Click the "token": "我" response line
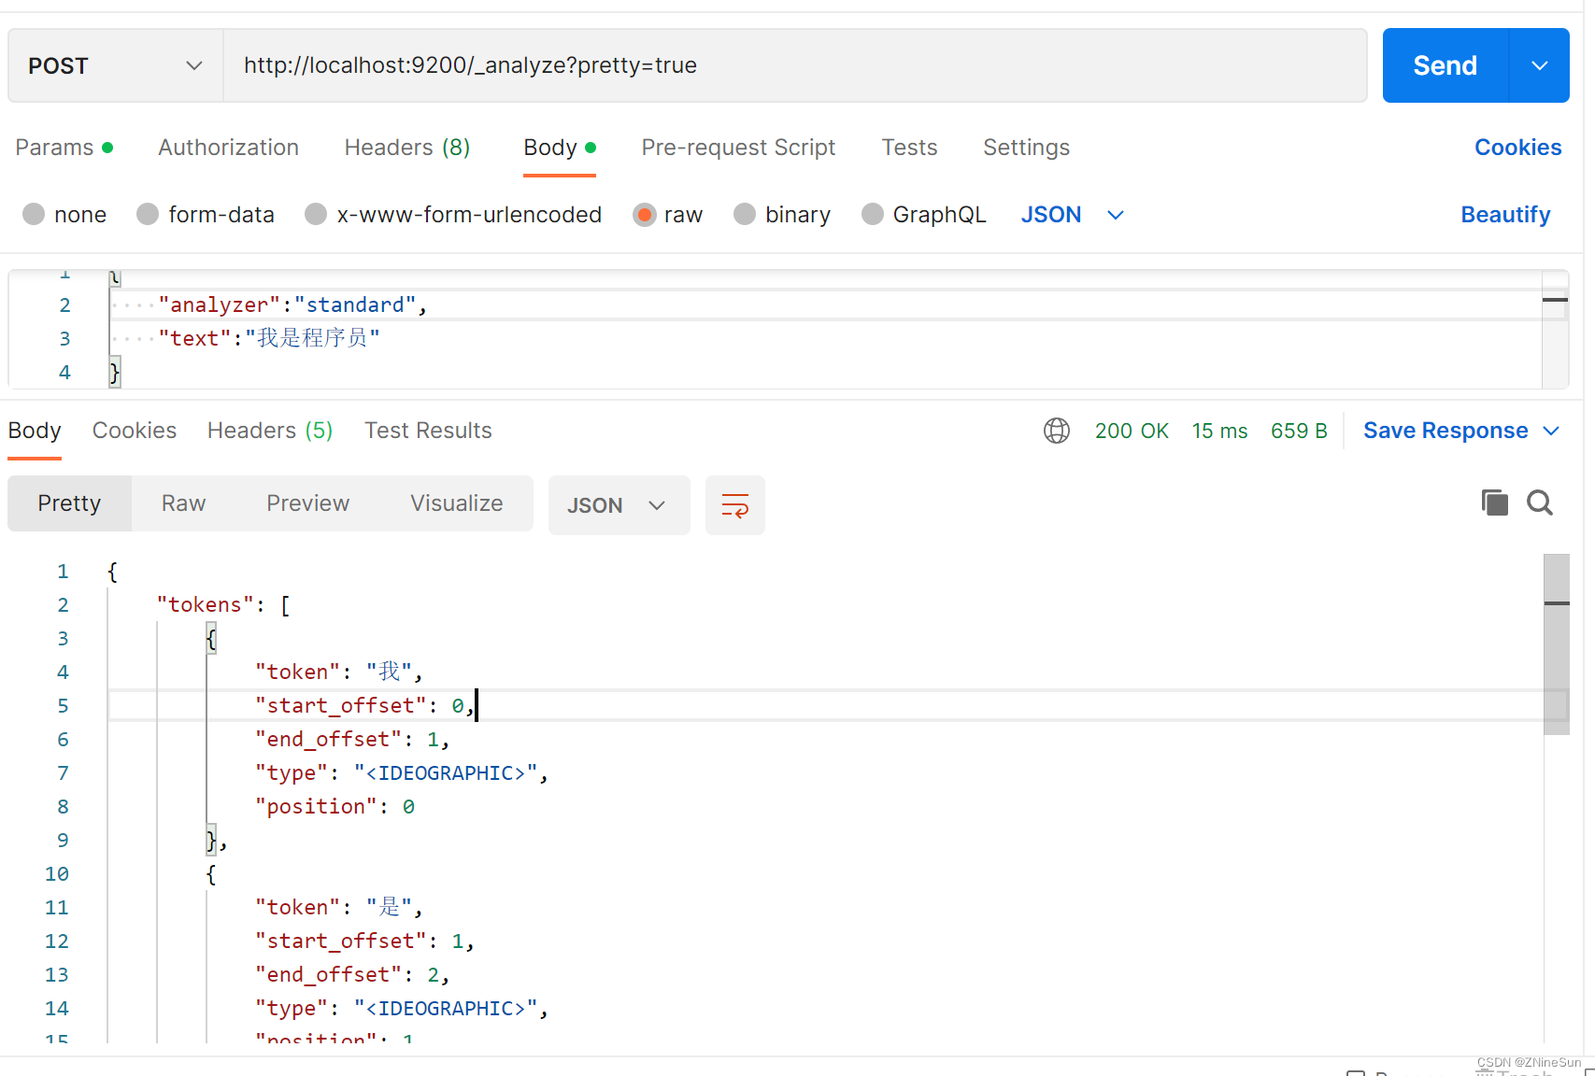 pos(338,672)
